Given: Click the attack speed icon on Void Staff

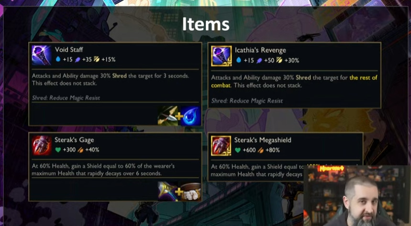Looking at the screenshot, I should [97, 59].
